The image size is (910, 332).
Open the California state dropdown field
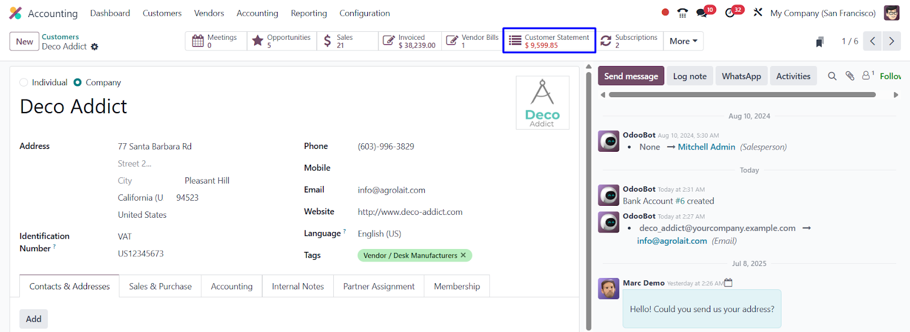(x=141, y=198)
